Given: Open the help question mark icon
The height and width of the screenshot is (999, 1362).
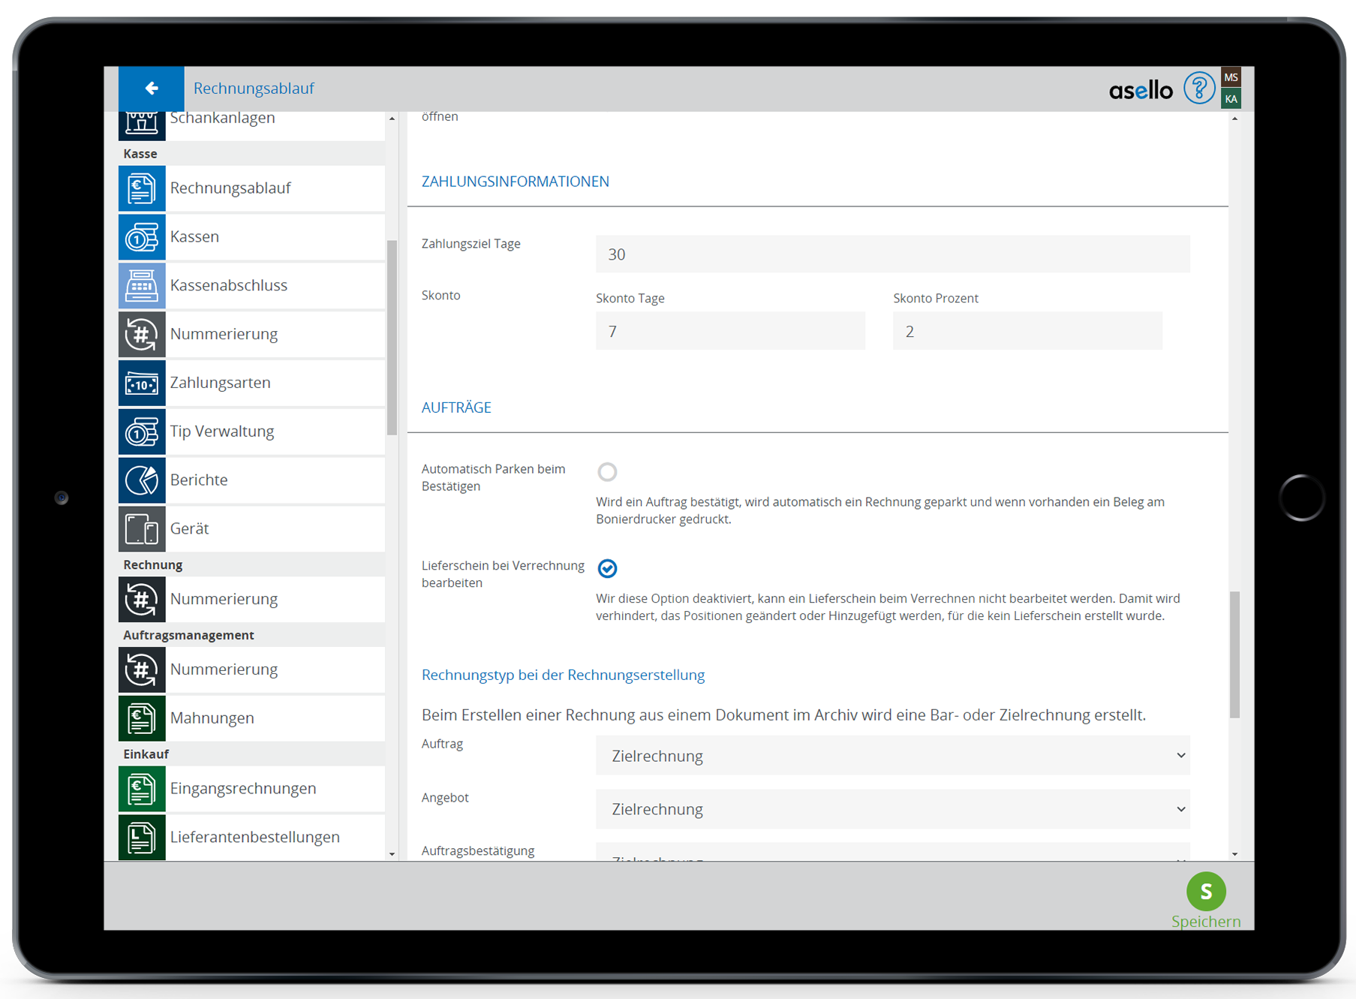Looking at the screenshot, I should 1198,89.
